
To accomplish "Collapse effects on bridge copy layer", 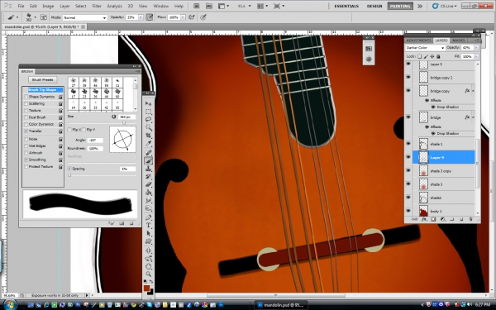I will click(473, 91).
